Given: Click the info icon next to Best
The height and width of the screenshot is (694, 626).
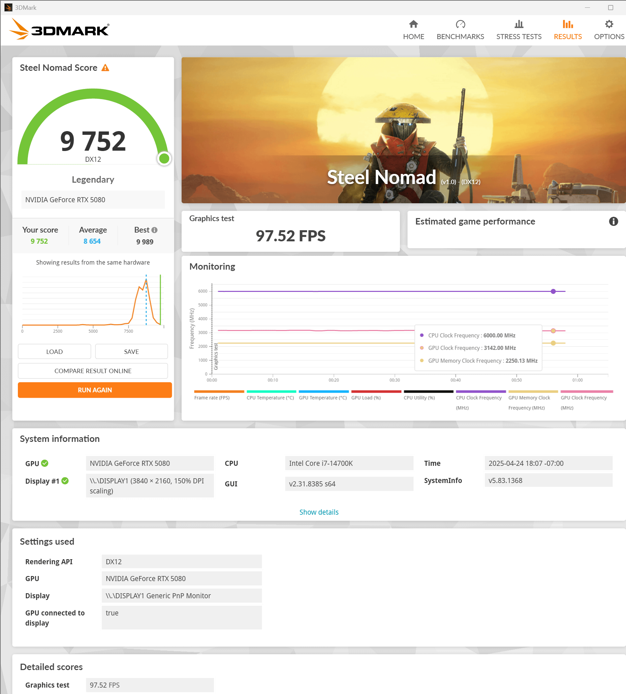Looking at the screenshot, I should tap(154, 230).
